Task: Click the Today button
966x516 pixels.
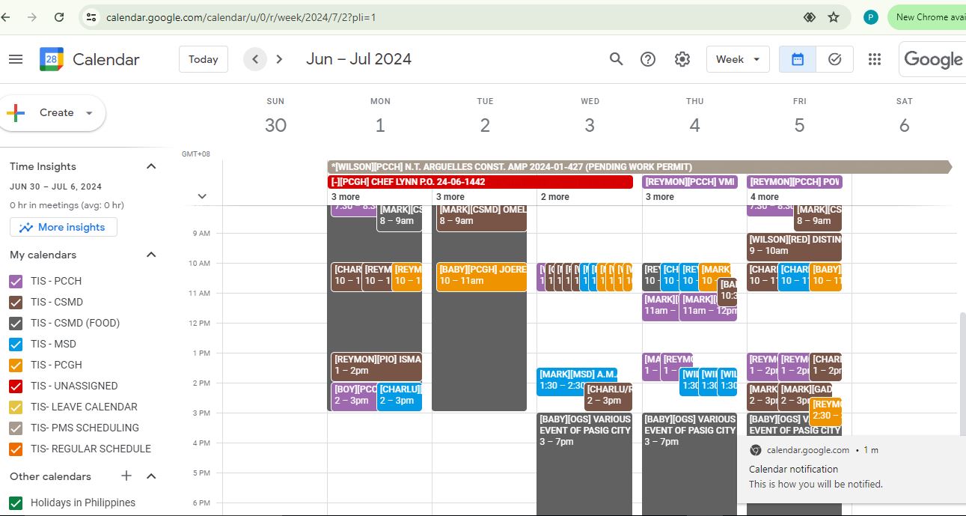Action: tap(204, 59)
